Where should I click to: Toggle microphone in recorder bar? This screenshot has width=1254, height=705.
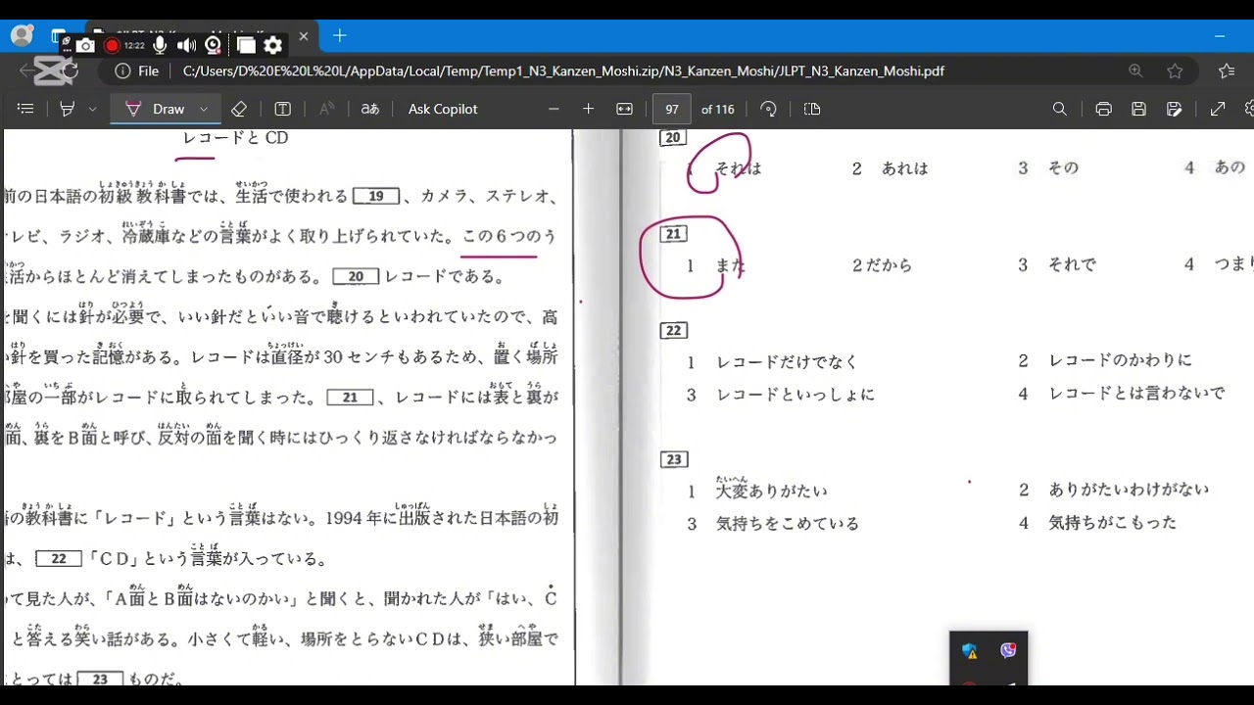pos(159,45)
